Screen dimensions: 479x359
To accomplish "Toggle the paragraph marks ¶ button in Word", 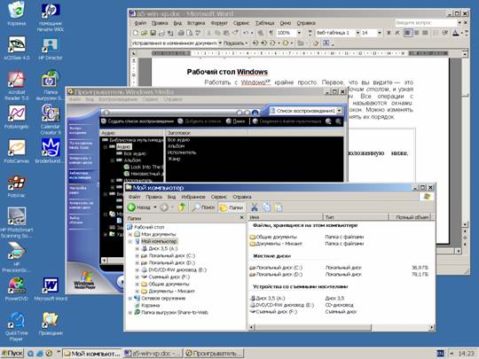I will (x=271, y=33).
